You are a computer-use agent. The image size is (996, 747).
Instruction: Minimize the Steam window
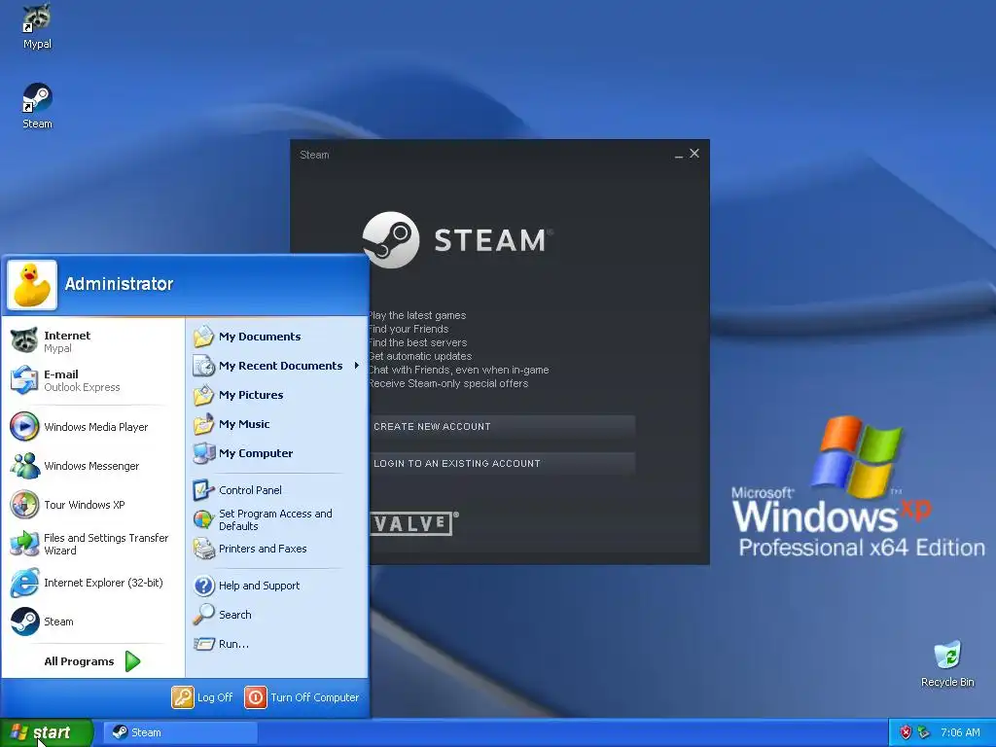pyautogui.click(x=678, y=155)
